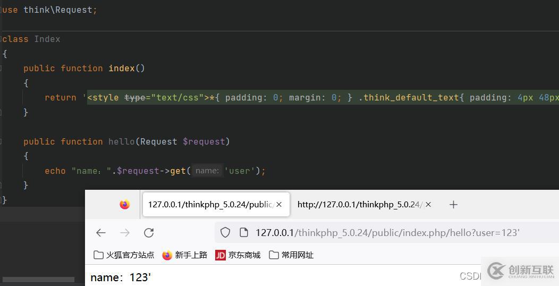Click 'think\Request' in the use statement

(x=58, y=10)
